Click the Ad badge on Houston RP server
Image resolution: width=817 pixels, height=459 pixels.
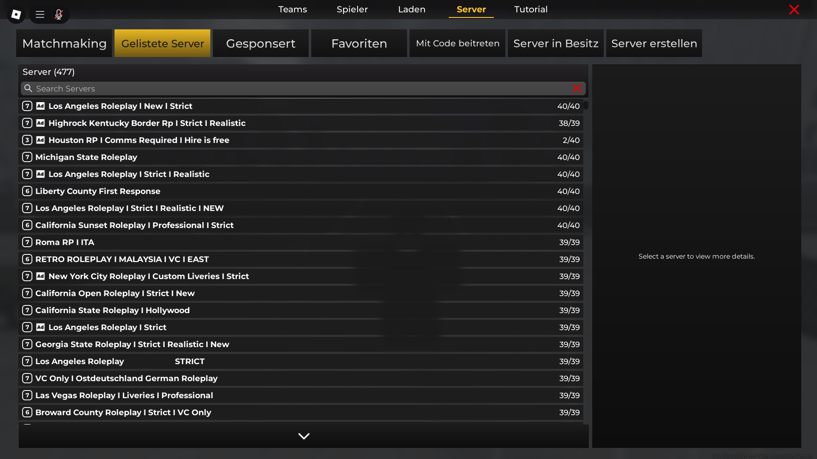pyautogui.click(x=40, y=140)
